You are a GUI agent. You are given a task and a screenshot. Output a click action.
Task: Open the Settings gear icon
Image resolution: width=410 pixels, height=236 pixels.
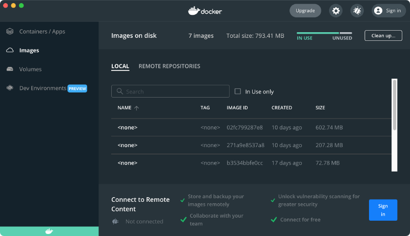click(x=336, y=11)
